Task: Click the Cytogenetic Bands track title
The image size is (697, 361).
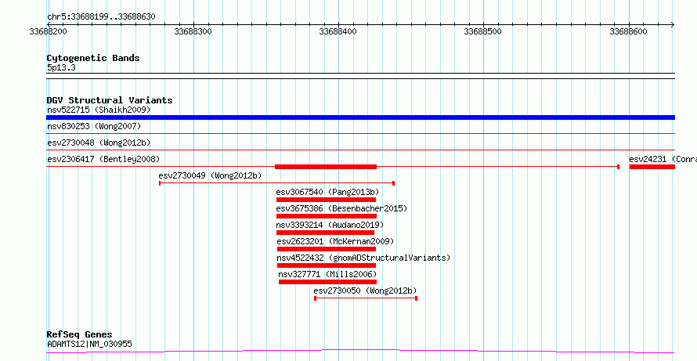Action: point(93,58)
